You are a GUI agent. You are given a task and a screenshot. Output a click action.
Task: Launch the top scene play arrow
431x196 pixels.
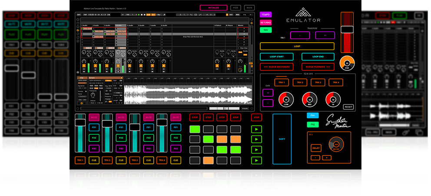pyautogui.click(x=256, y=129)
